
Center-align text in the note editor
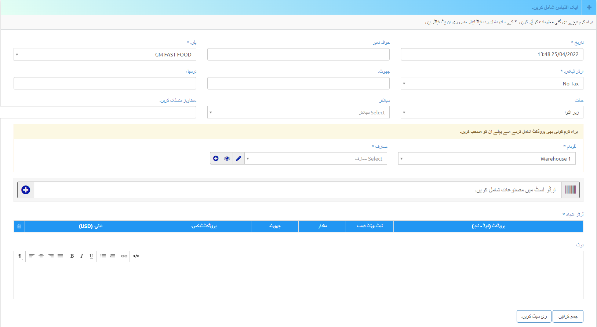tap(41, 256)
